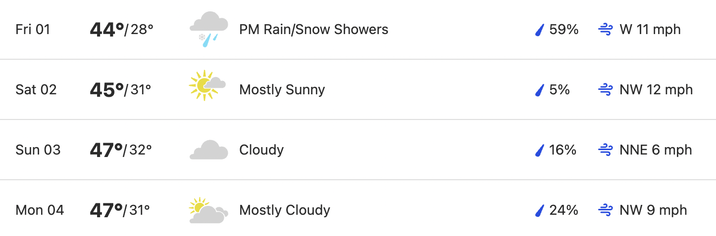
Task: Expand the Sat 02 daily forecast
Action: coord(358,89)
